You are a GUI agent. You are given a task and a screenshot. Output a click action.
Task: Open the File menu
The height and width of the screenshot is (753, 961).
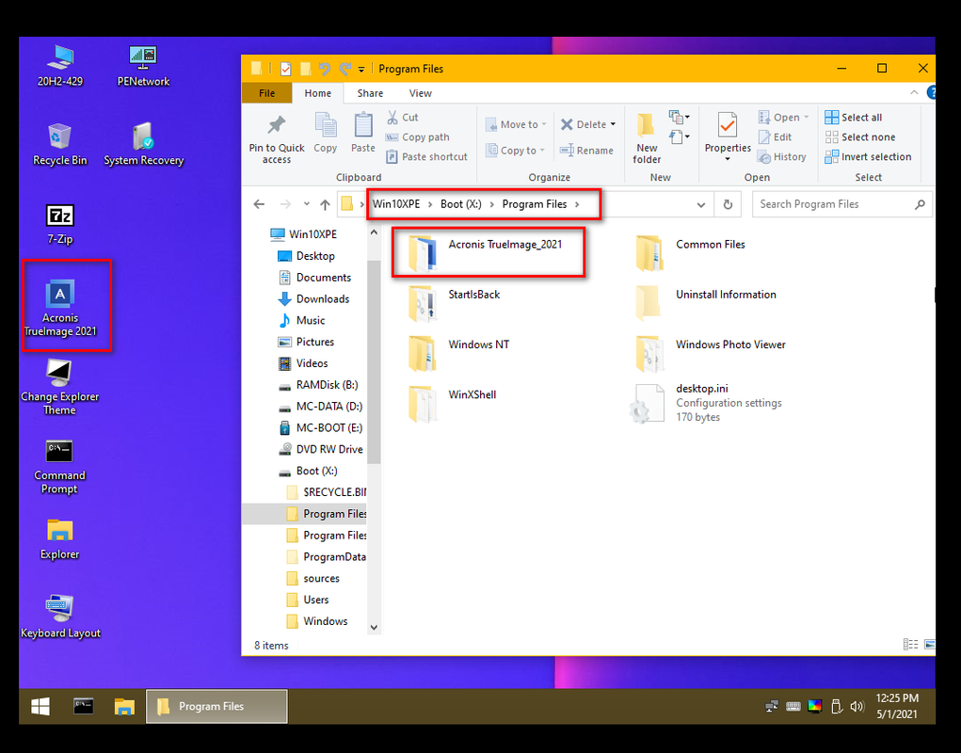[266, 93]
